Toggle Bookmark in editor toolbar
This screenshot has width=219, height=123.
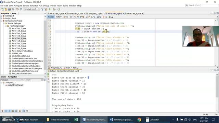94,17
